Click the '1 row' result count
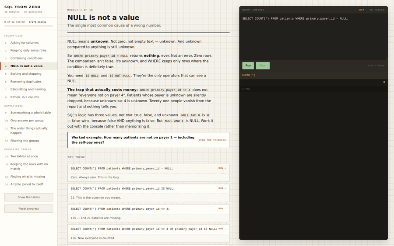The height and width of the screenshot is (246, 394). (x=246, y=89)
